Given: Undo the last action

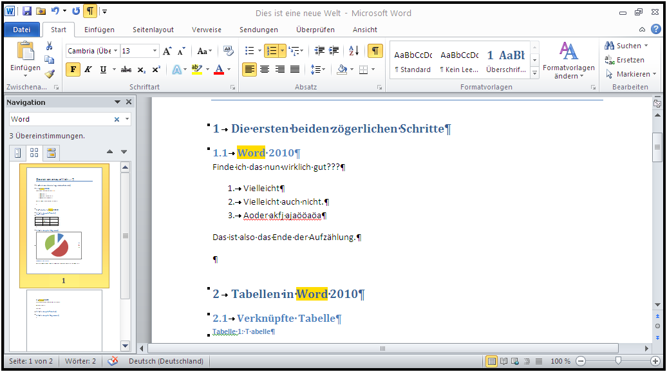Looking at the screenshot, I should (55, 12).
